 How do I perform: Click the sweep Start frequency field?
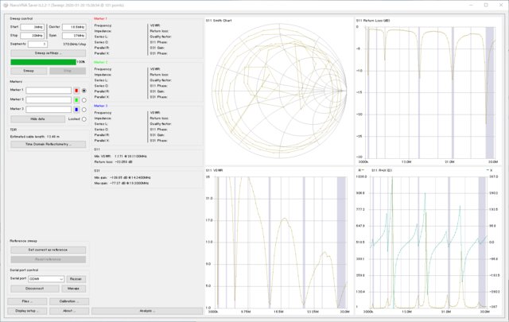[x=33, y=27]
